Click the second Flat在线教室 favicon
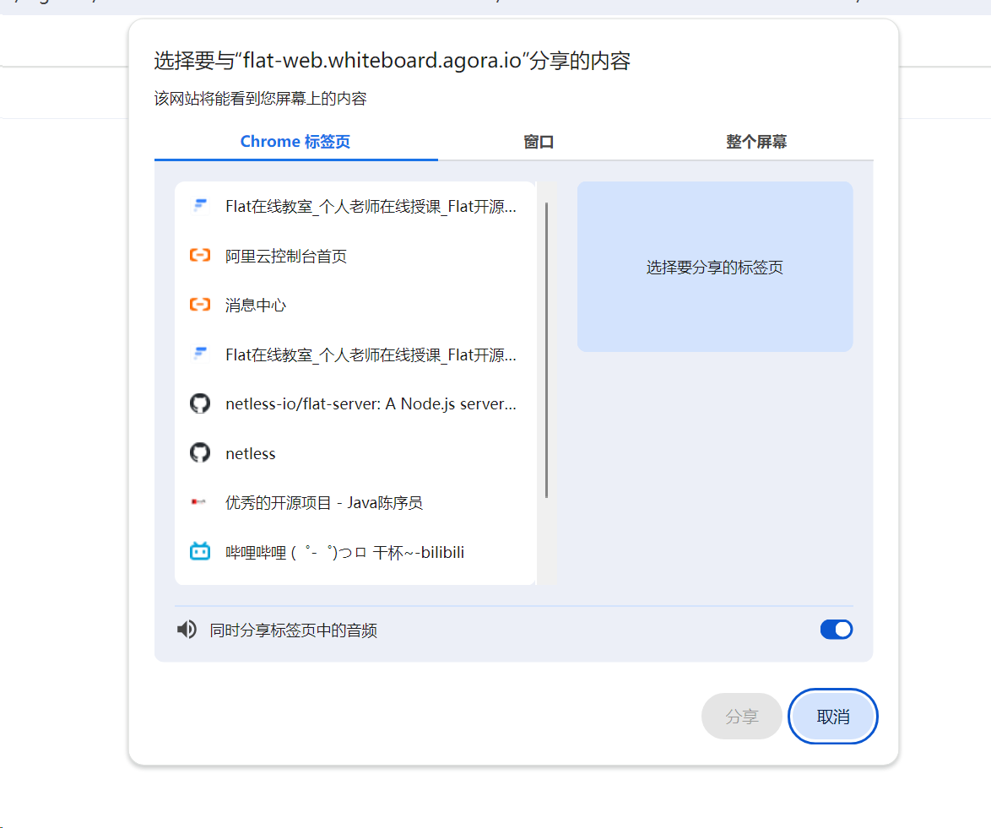 200,354
